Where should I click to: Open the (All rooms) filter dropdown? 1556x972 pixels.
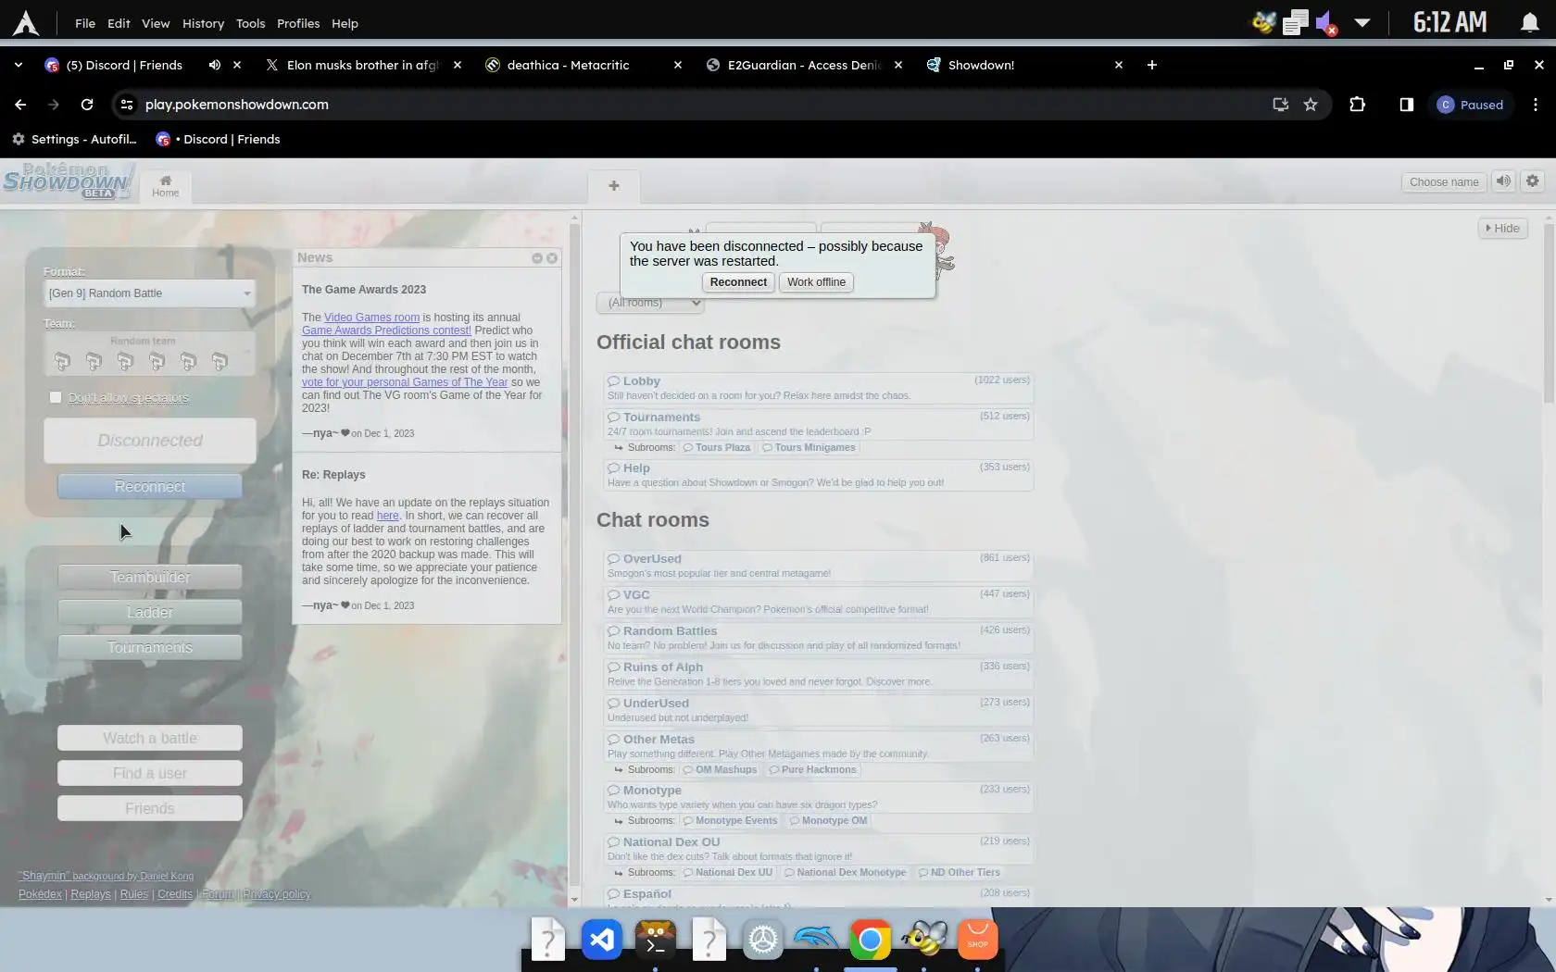tap(650, 303)
